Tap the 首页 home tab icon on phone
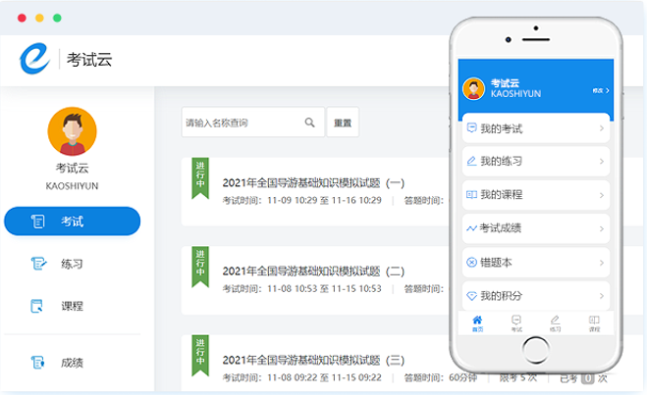Viewport: 647px width, 395px height. 477,321
